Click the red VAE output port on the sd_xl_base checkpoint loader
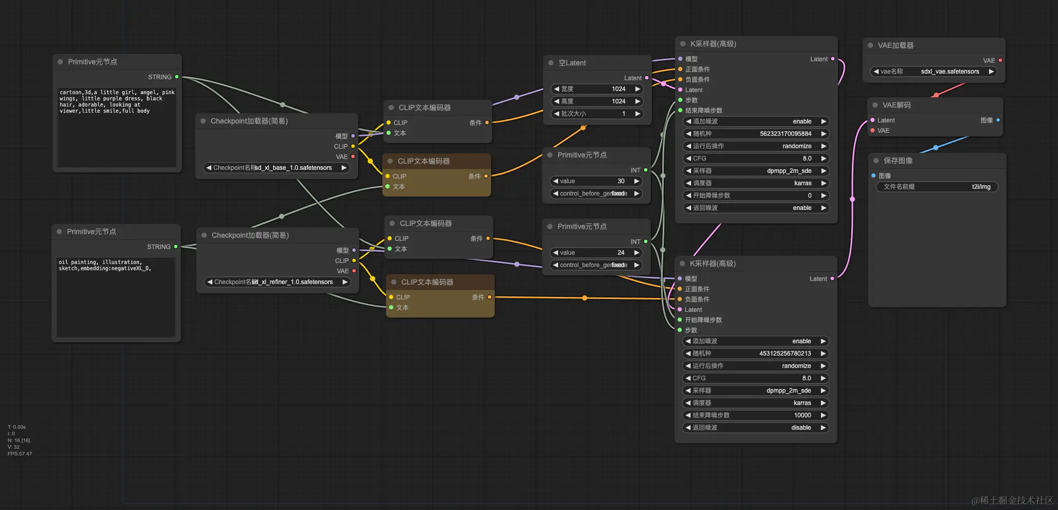1058x510 pixels. [353, 156]
